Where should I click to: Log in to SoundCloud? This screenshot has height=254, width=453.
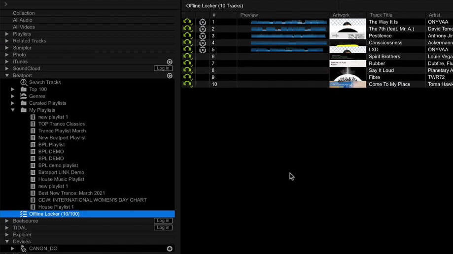tap(162, 68)
